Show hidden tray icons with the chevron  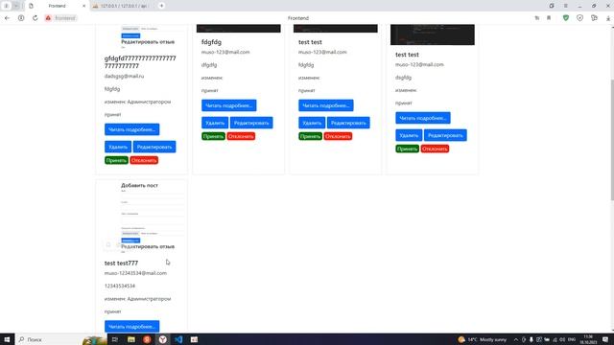tap(516, 339)
